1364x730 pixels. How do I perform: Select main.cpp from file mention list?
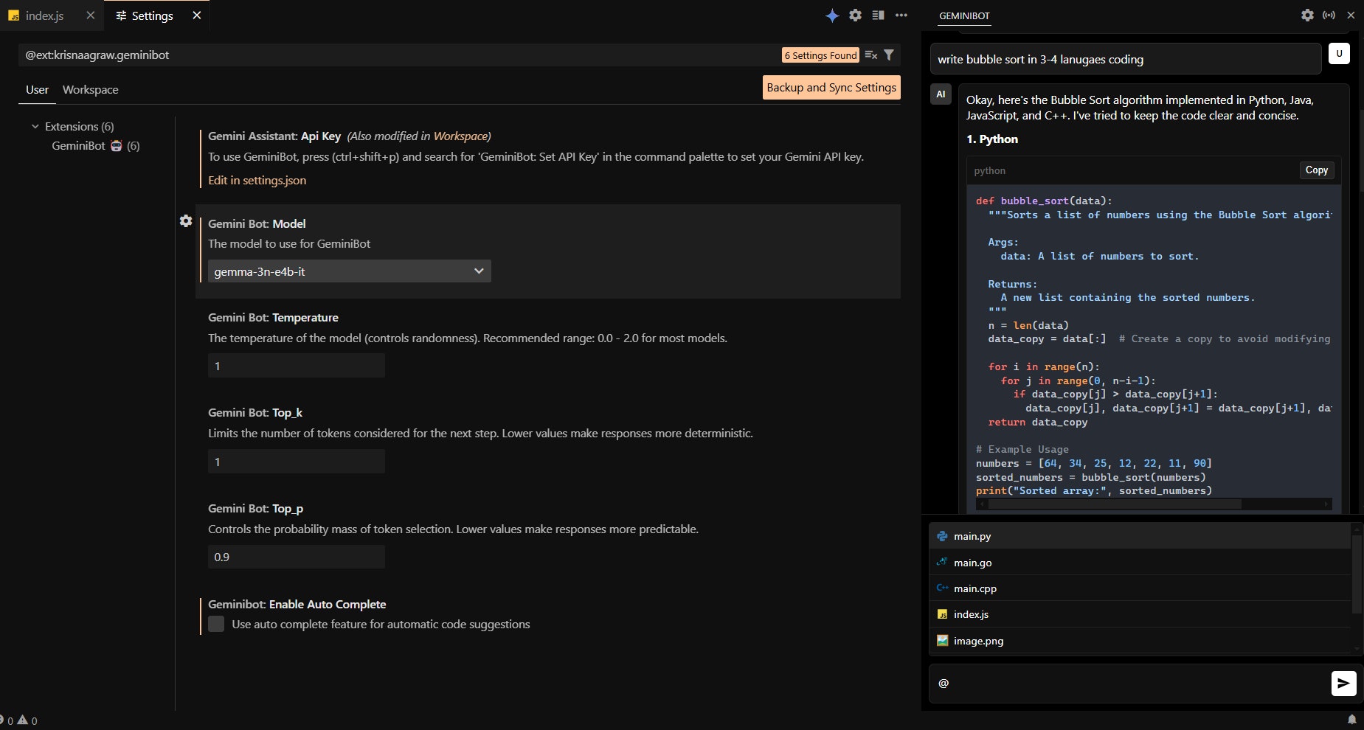point(1140,588)
